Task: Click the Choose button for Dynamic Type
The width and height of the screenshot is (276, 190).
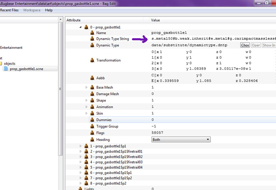Action: pos(245,45)
